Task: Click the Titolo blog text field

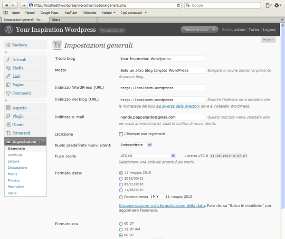Action: [162, 59]
